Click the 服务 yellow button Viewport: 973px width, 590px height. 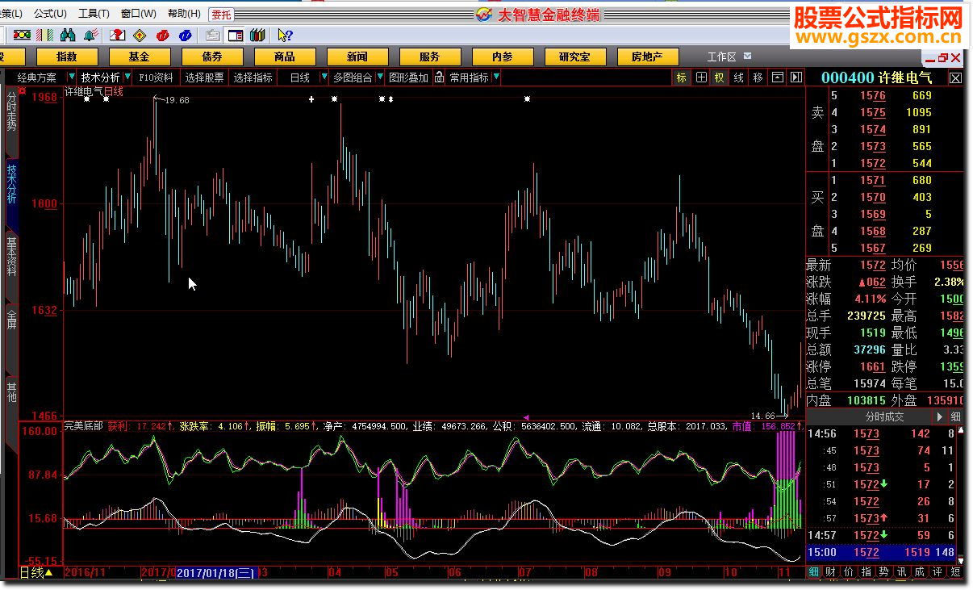[430, 56]
